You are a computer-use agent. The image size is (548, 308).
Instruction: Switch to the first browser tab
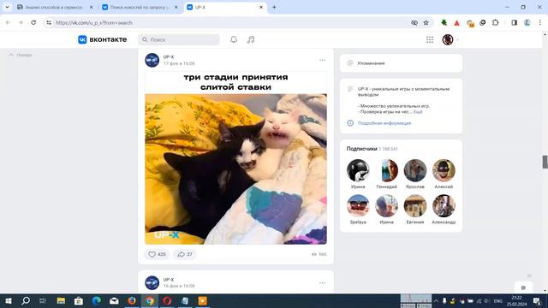click(x=54, y=7)
